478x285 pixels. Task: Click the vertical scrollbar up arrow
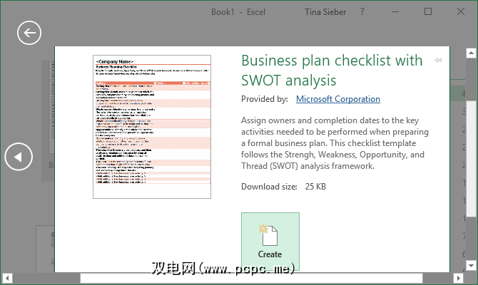[x=471, y=53]
